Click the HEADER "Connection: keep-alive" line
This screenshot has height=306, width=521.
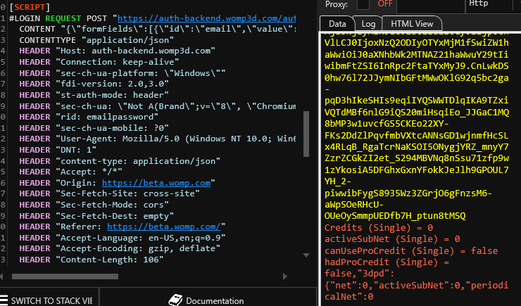click(99, 62)
